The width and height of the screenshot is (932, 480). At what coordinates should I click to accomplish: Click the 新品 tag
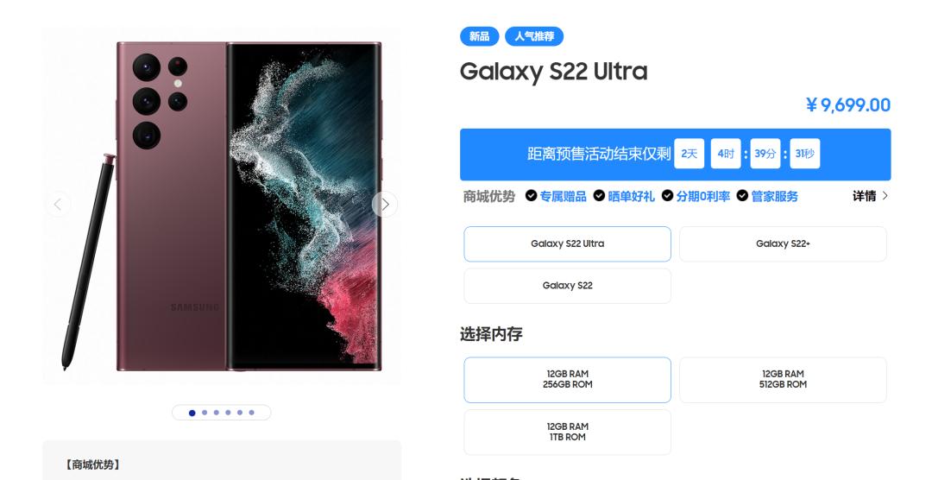click(x=479, y=36)
